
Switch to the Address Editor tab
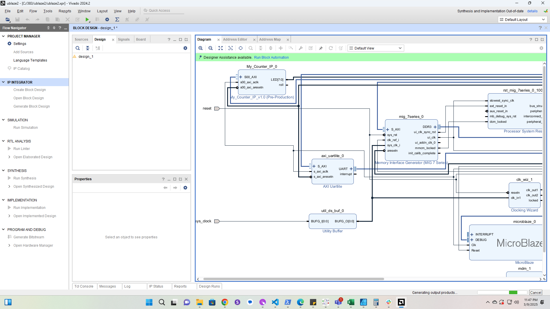(x=235, y=39)
